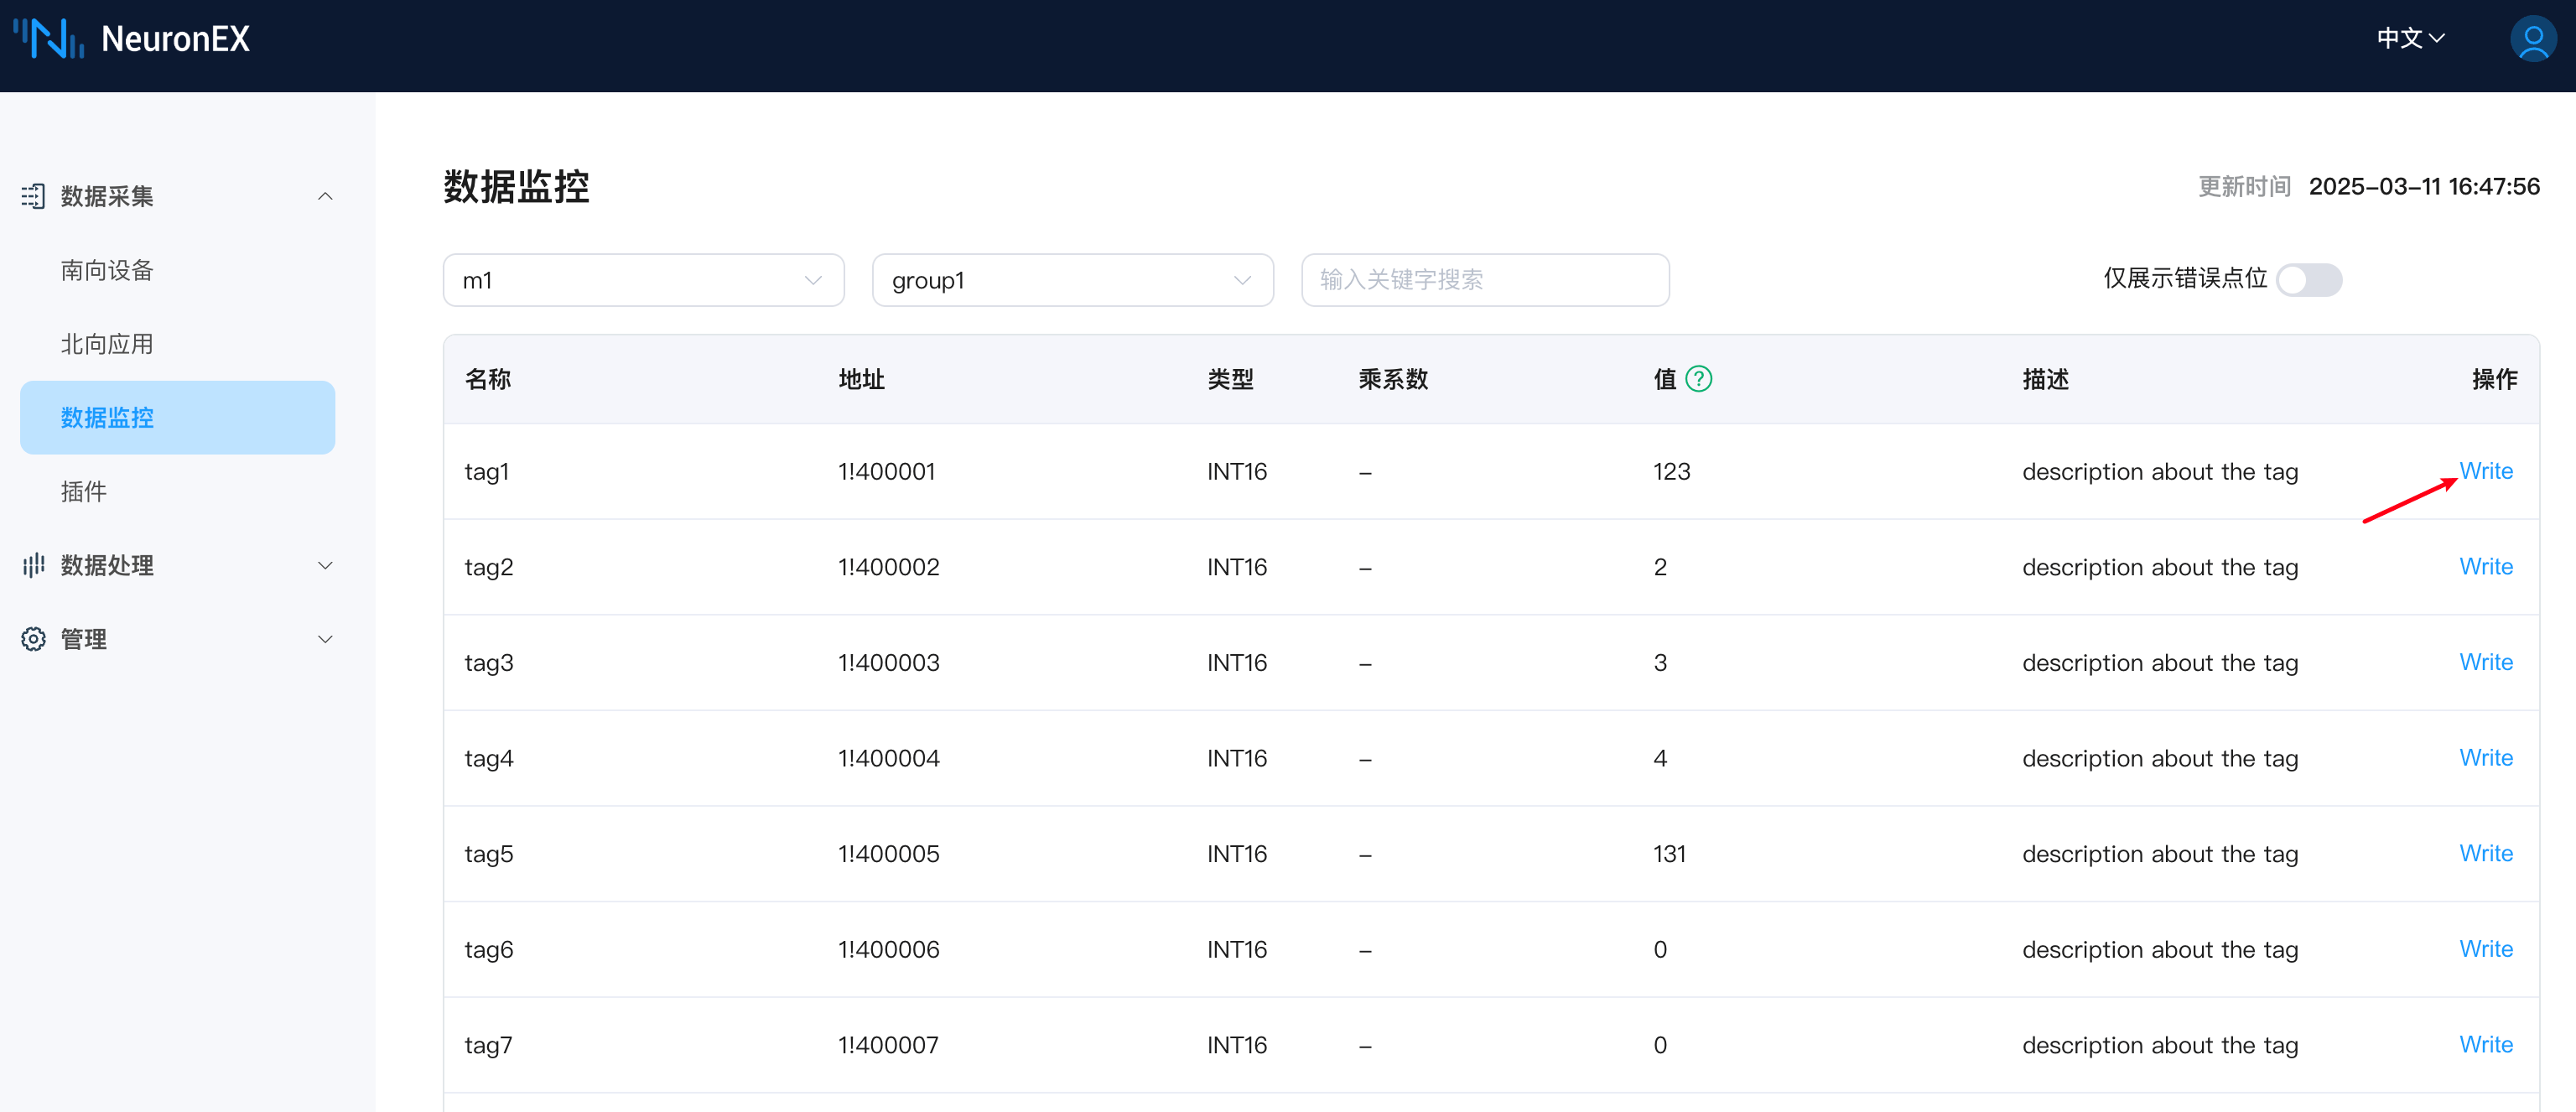The height and width of the screenshot is (1112, 2576).
Task: Collapse the 数据采集 section
Action: click(325, 196)
